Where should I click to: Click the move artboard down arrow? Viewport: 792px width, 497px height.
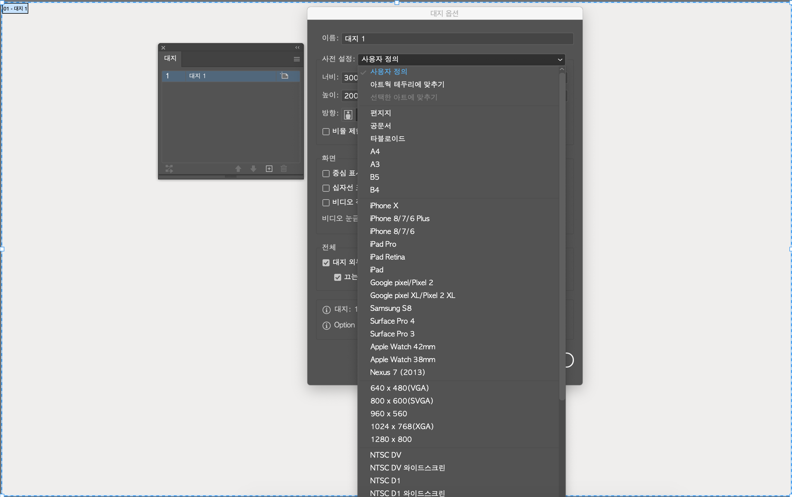point(253,168)
